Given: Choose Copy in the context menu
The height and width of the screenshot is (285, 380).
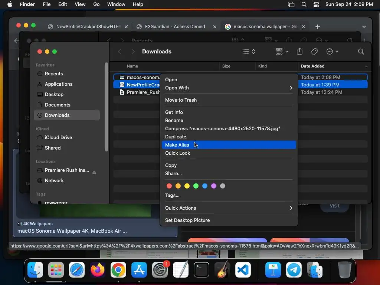Looking at the screenshot, I should click(229, 165).
